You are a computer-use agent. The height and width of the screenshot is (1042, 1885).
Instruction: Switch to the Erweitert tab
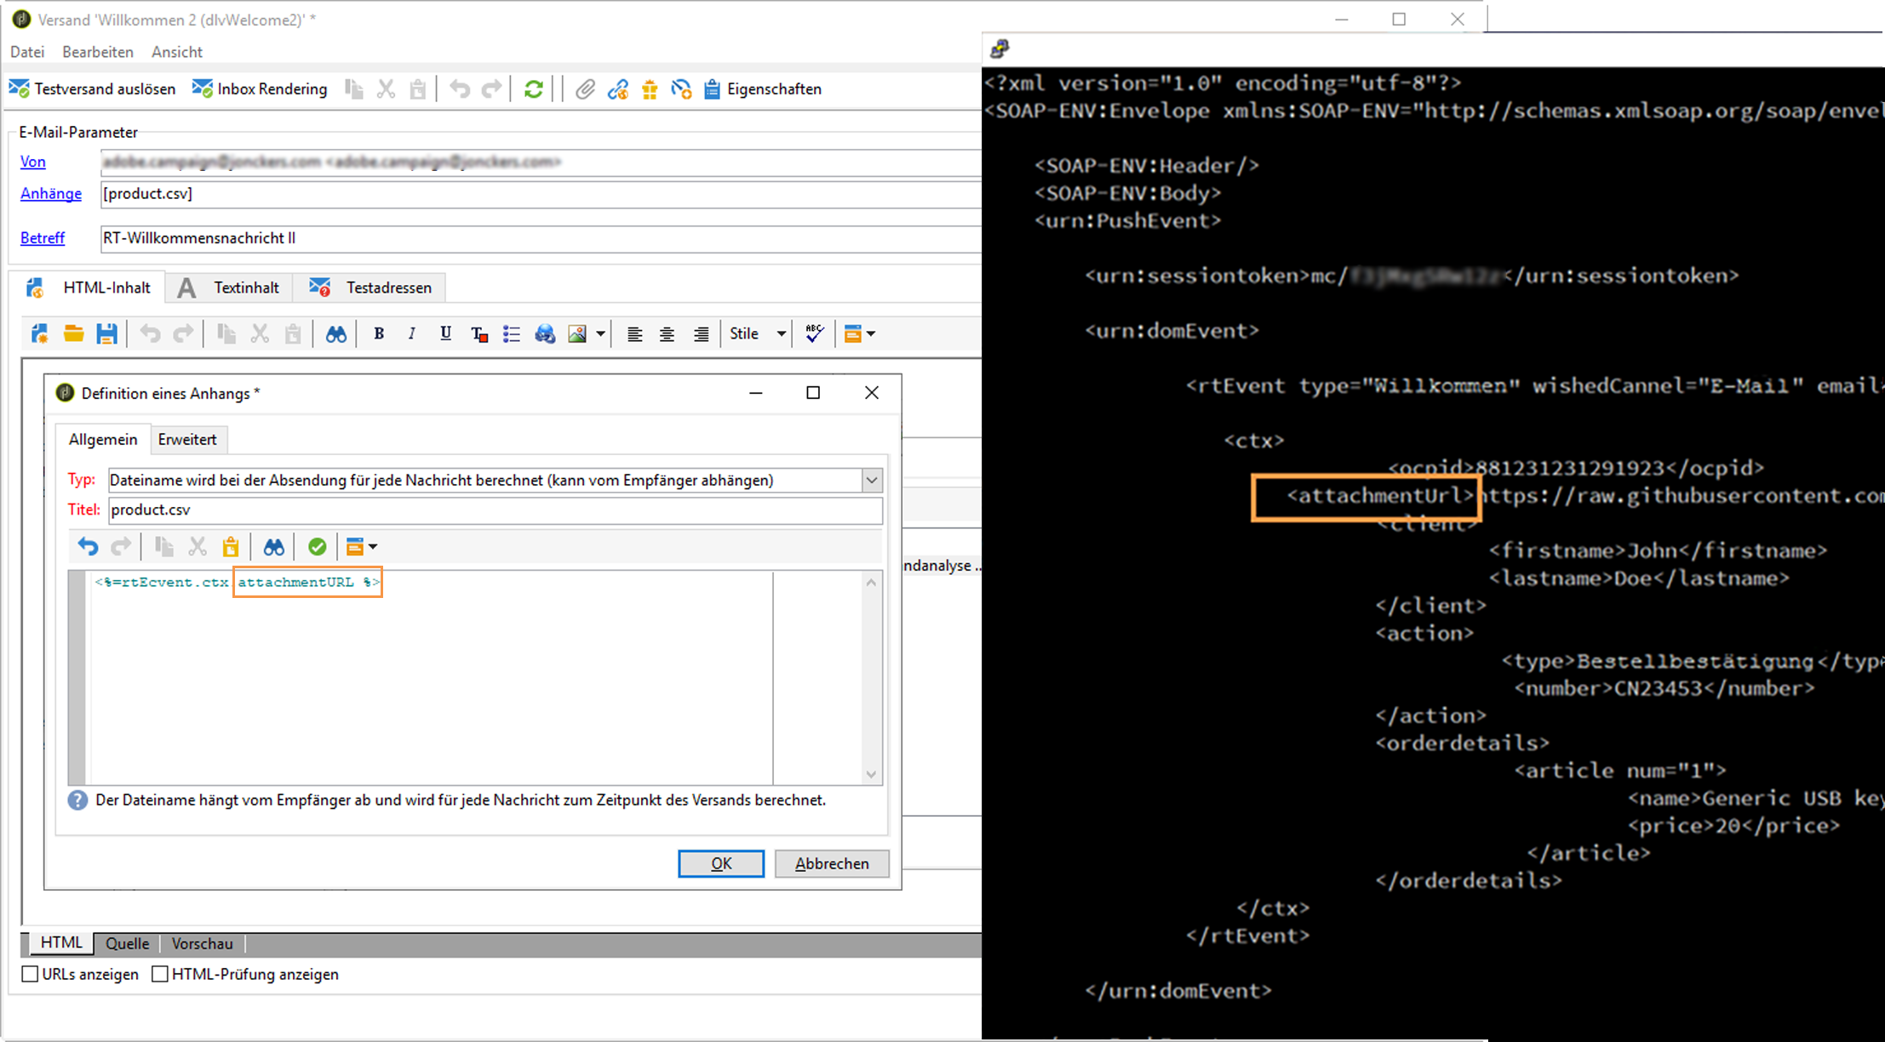[x=187, y=440]
